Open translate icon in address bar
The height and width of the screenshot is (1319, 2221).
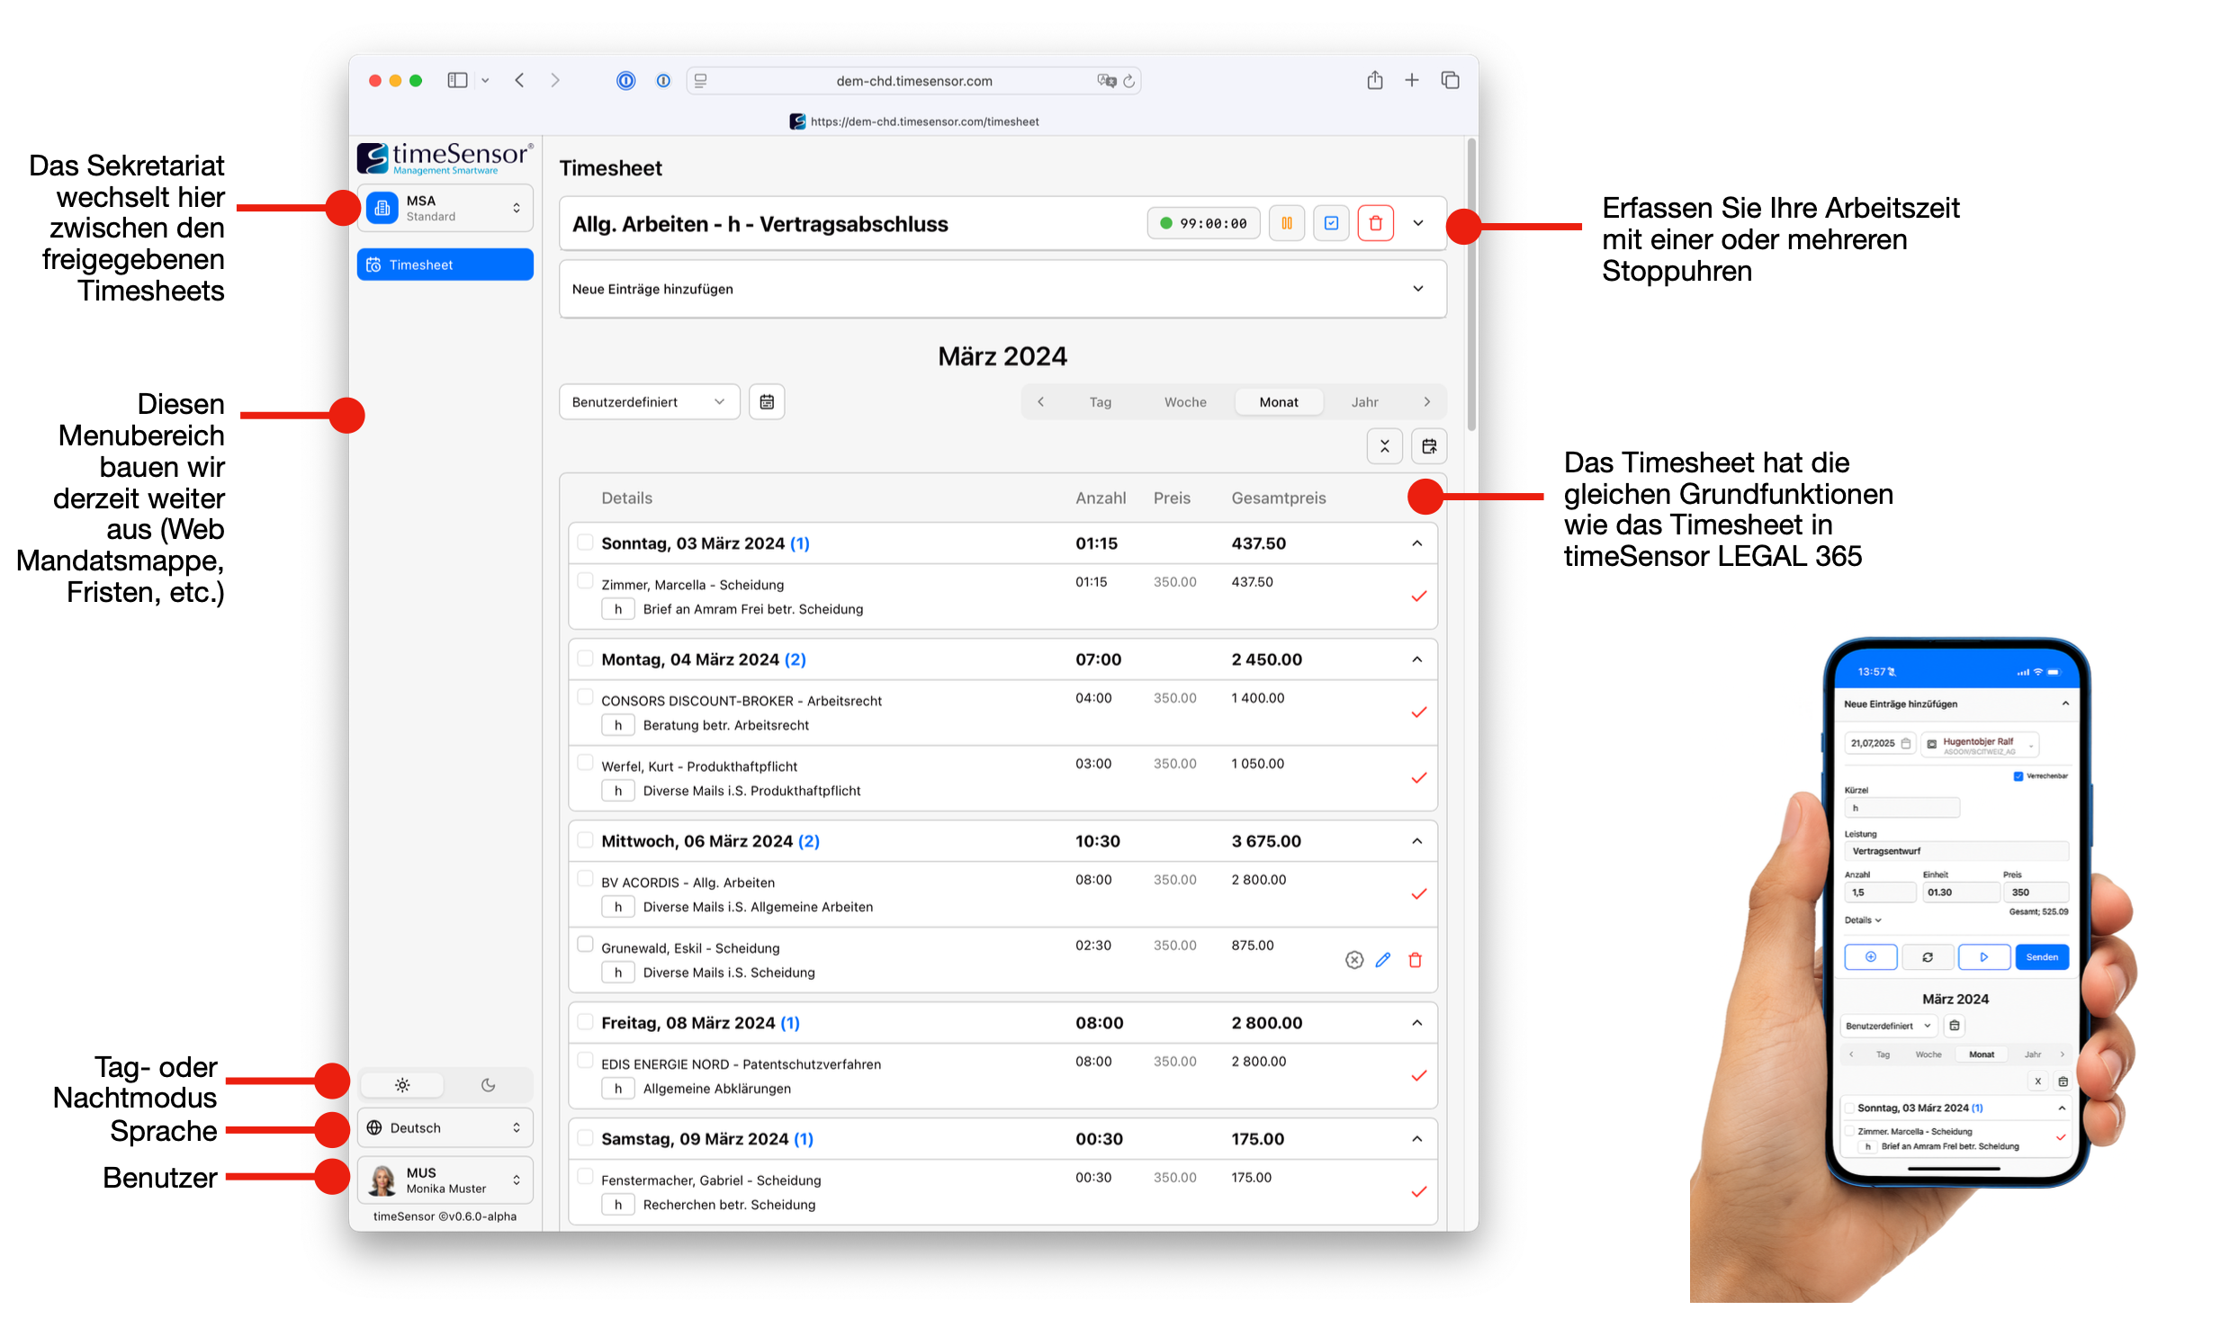1106,81
